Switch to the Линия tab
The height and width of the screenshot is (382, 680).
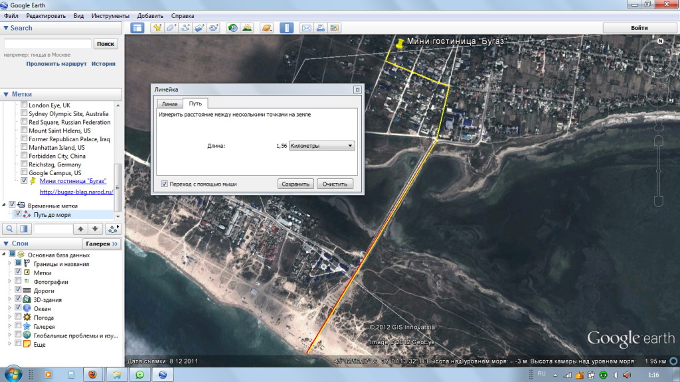(169, 104)
